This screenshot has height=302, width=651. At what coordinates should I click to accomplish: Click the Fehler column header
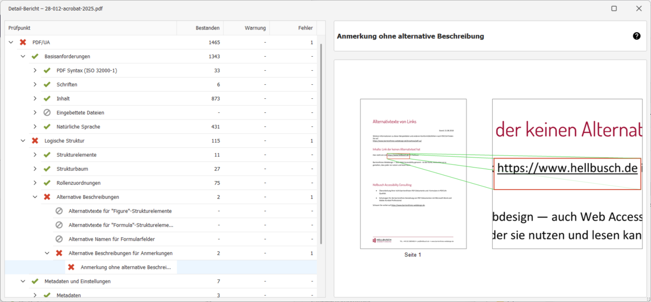tap(305, 28)
